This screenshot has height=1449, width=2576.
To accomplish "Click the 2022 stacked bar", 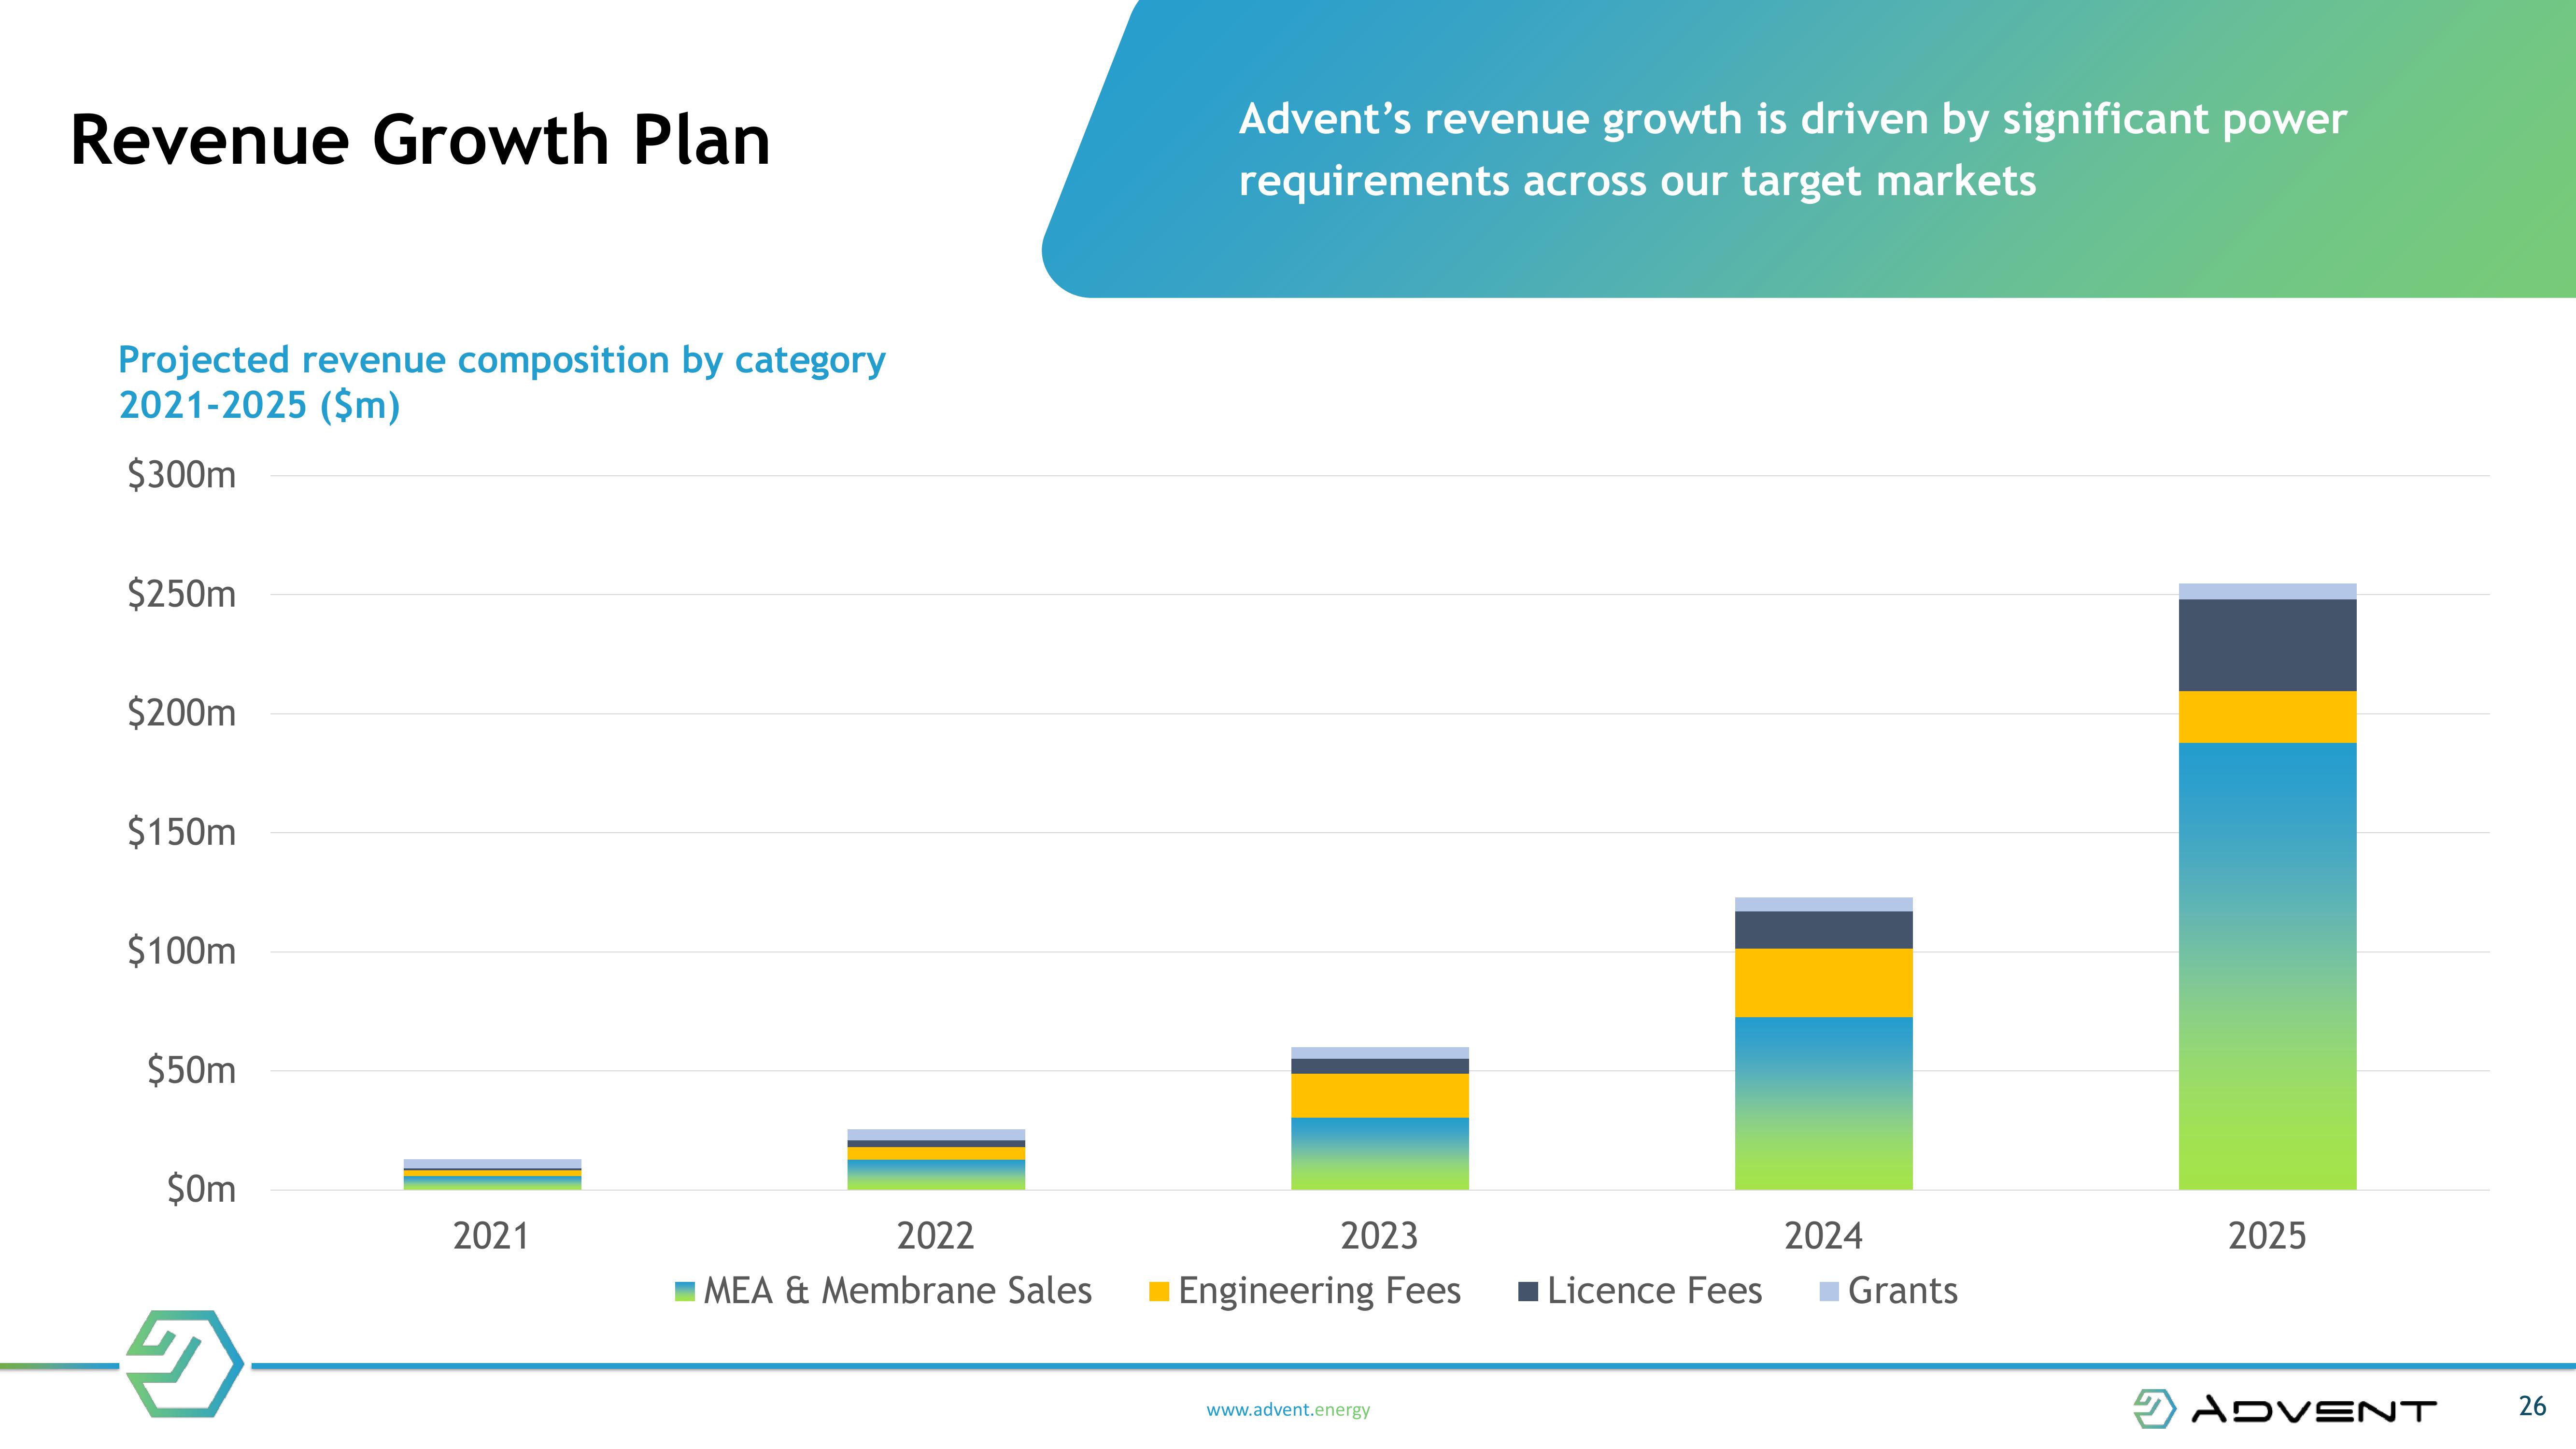I will (936, 1160).
